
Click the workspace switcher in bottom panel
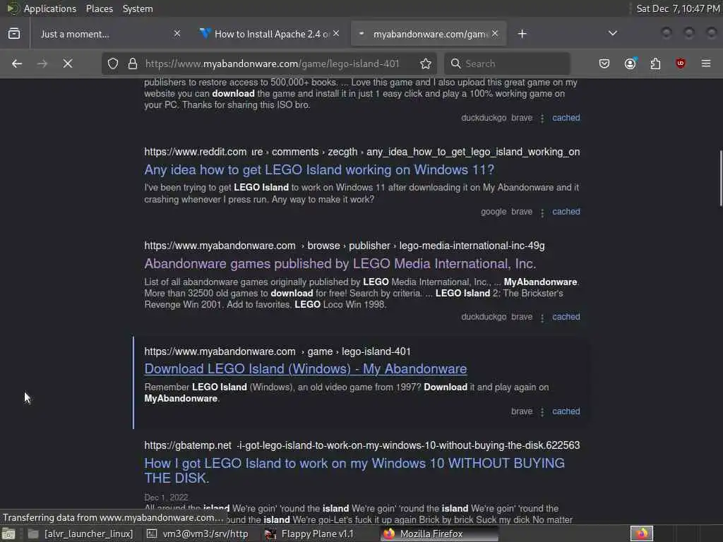[641, 534]
